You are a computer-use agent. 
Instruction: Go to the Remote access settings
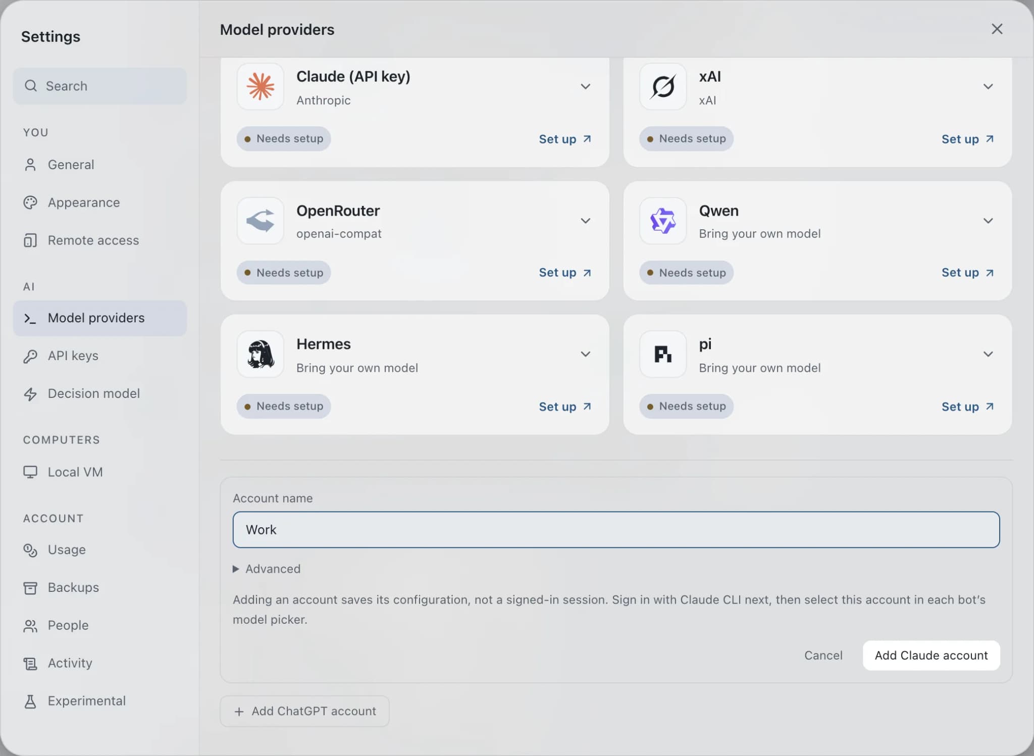[x=100, y=240]
